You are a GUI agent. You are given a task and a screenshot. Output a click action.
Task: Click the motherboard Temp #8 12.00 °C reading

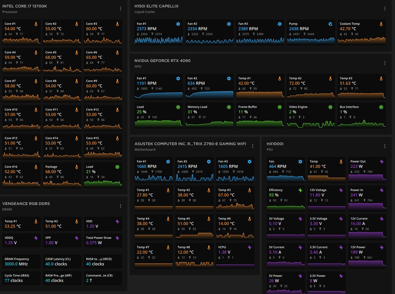click(186, 252)
